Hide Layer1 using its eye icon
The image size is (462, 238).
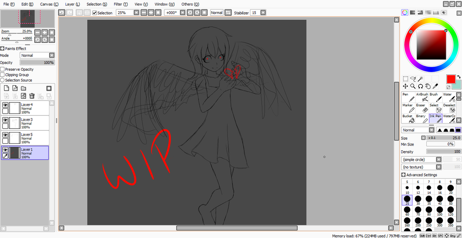pyautogui.click(x=5, y=150)
